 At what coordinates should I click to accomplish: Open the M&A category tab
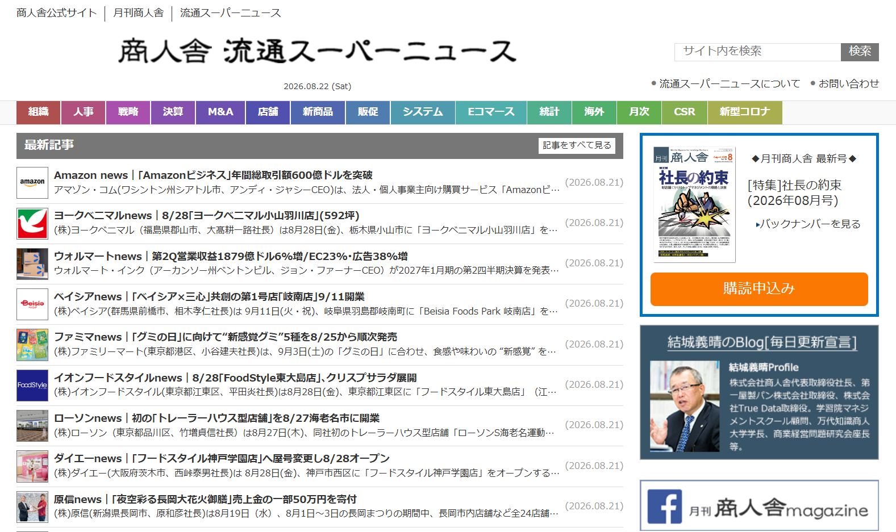point(220,112)
